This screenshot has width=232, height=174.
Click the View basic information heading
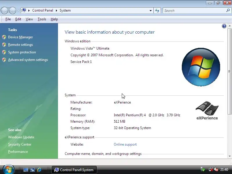(x=110, y=32)
